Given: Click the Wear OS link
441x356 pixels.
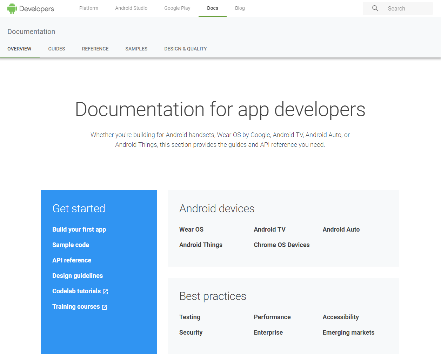Looking at the screenshot, I should tap(191, 230).
